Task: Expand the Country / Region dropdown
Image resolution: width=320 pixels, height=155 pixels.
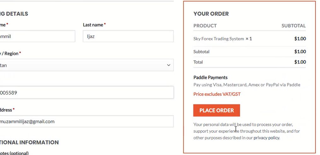Action: (x=87, y=65)
